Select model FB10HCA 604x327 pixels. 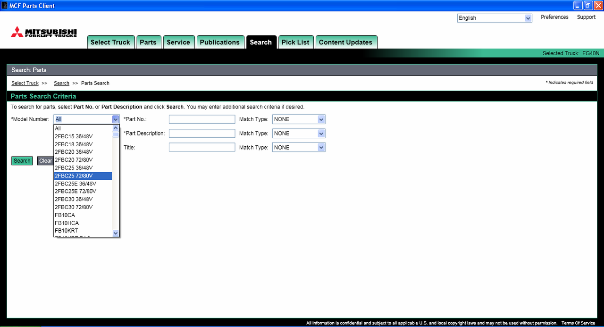tap(83, 223)
